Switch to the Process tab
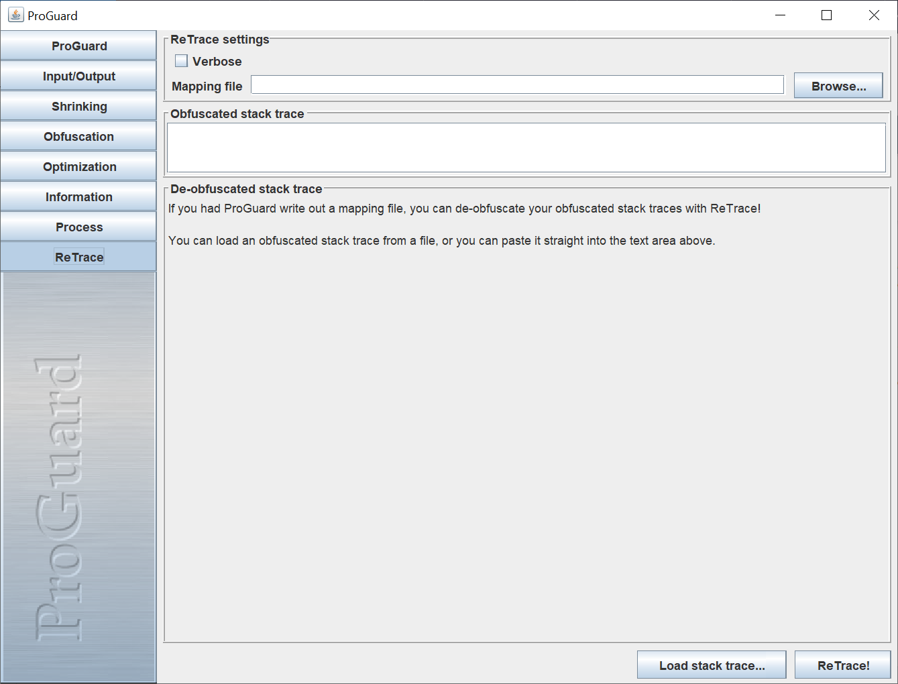Screen dimensions: 898x684 click(x=78, y=227)
